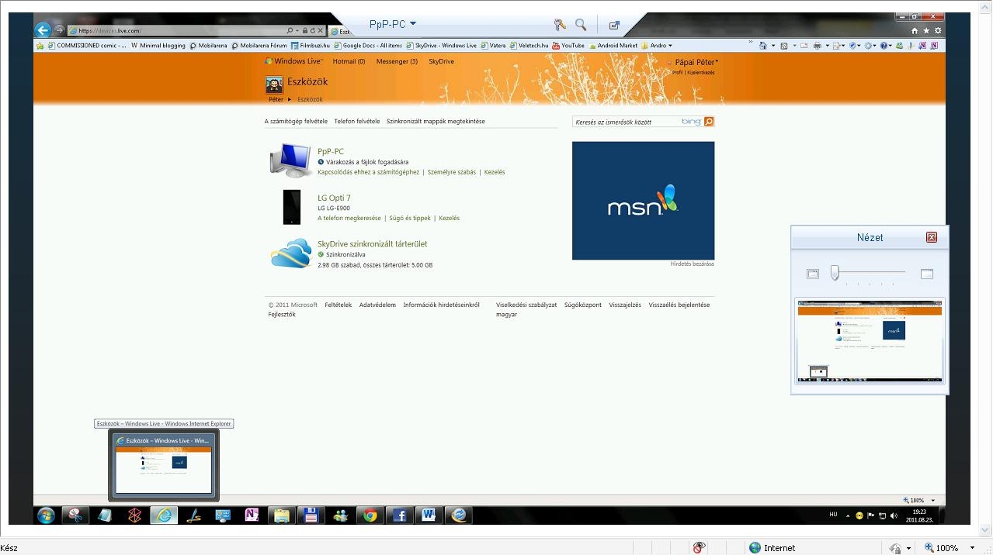993x555 pixels.
Task: Open Windows Live Messenger from the taskbar
Action: (x=340, y=515)
